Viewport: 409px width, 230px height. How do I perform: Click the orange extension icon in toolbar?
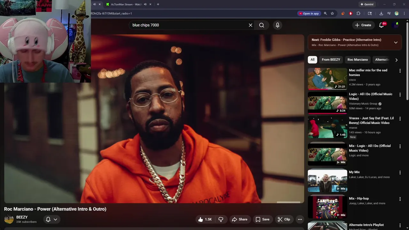tap(343, 13)
